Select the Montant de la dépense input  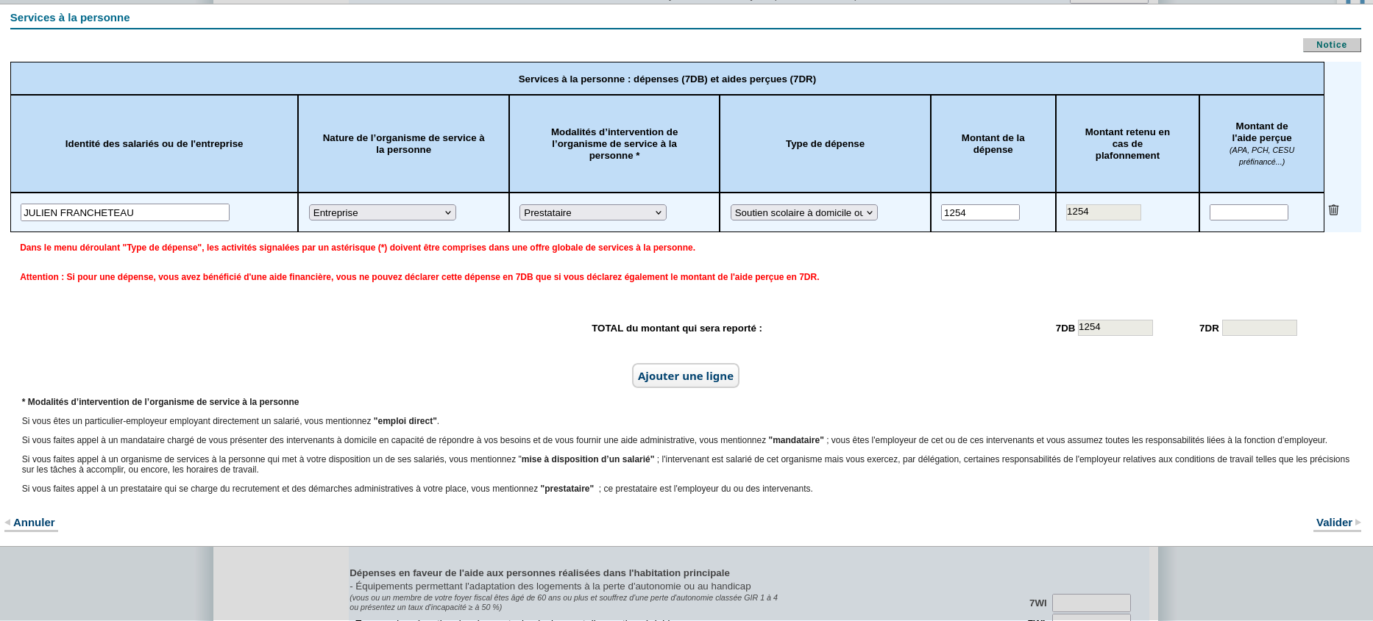point(979,212)
